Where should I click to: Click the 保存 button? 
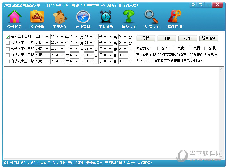pyautogui.click(x=167, y=38)
